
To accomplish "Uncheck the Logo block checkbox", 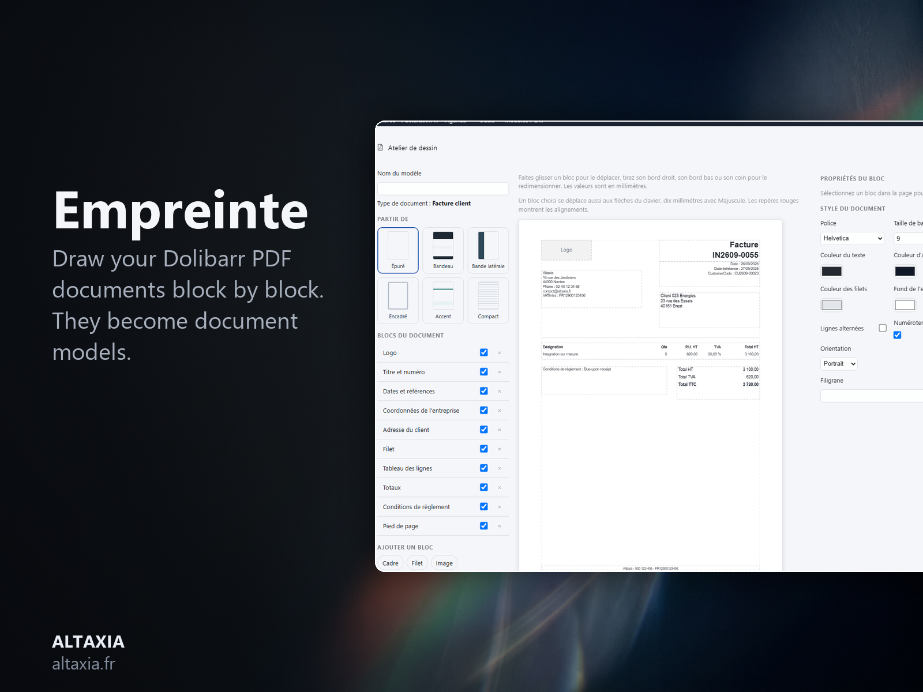I will (484, 352).
